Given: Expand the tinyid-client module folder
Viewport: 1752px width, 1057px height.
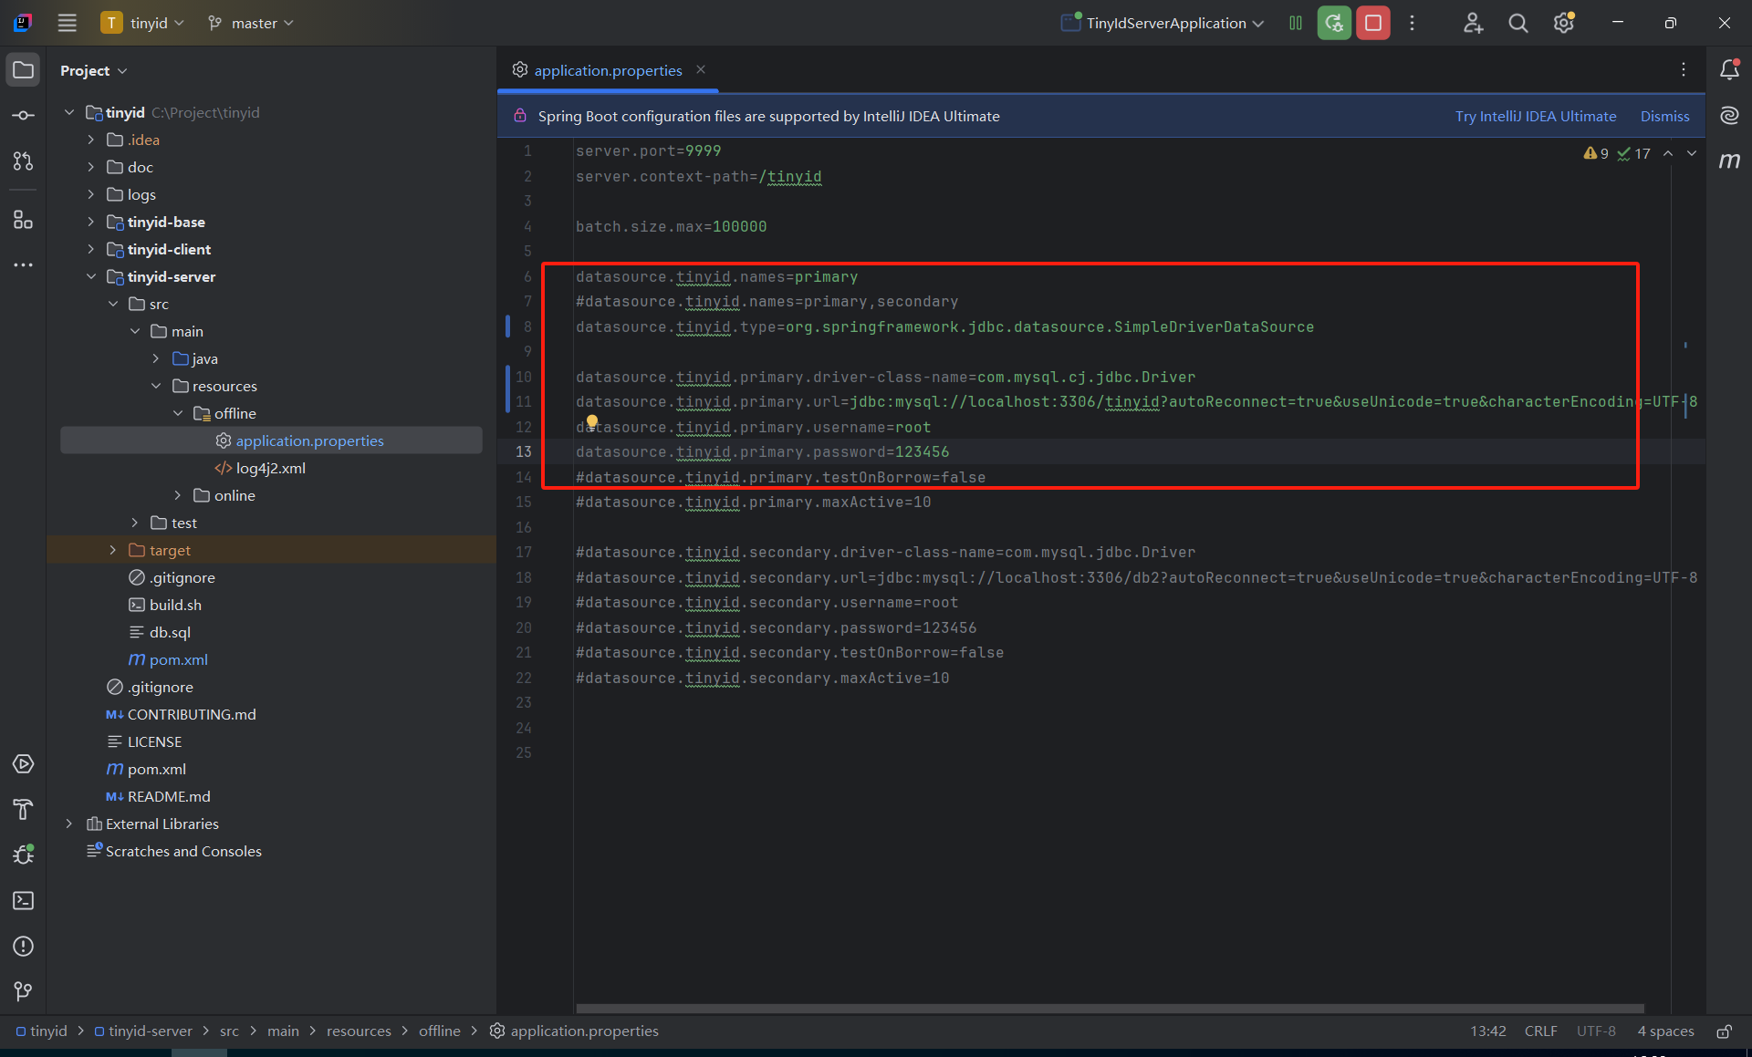Looking at the screenshot, I should 90,249.
